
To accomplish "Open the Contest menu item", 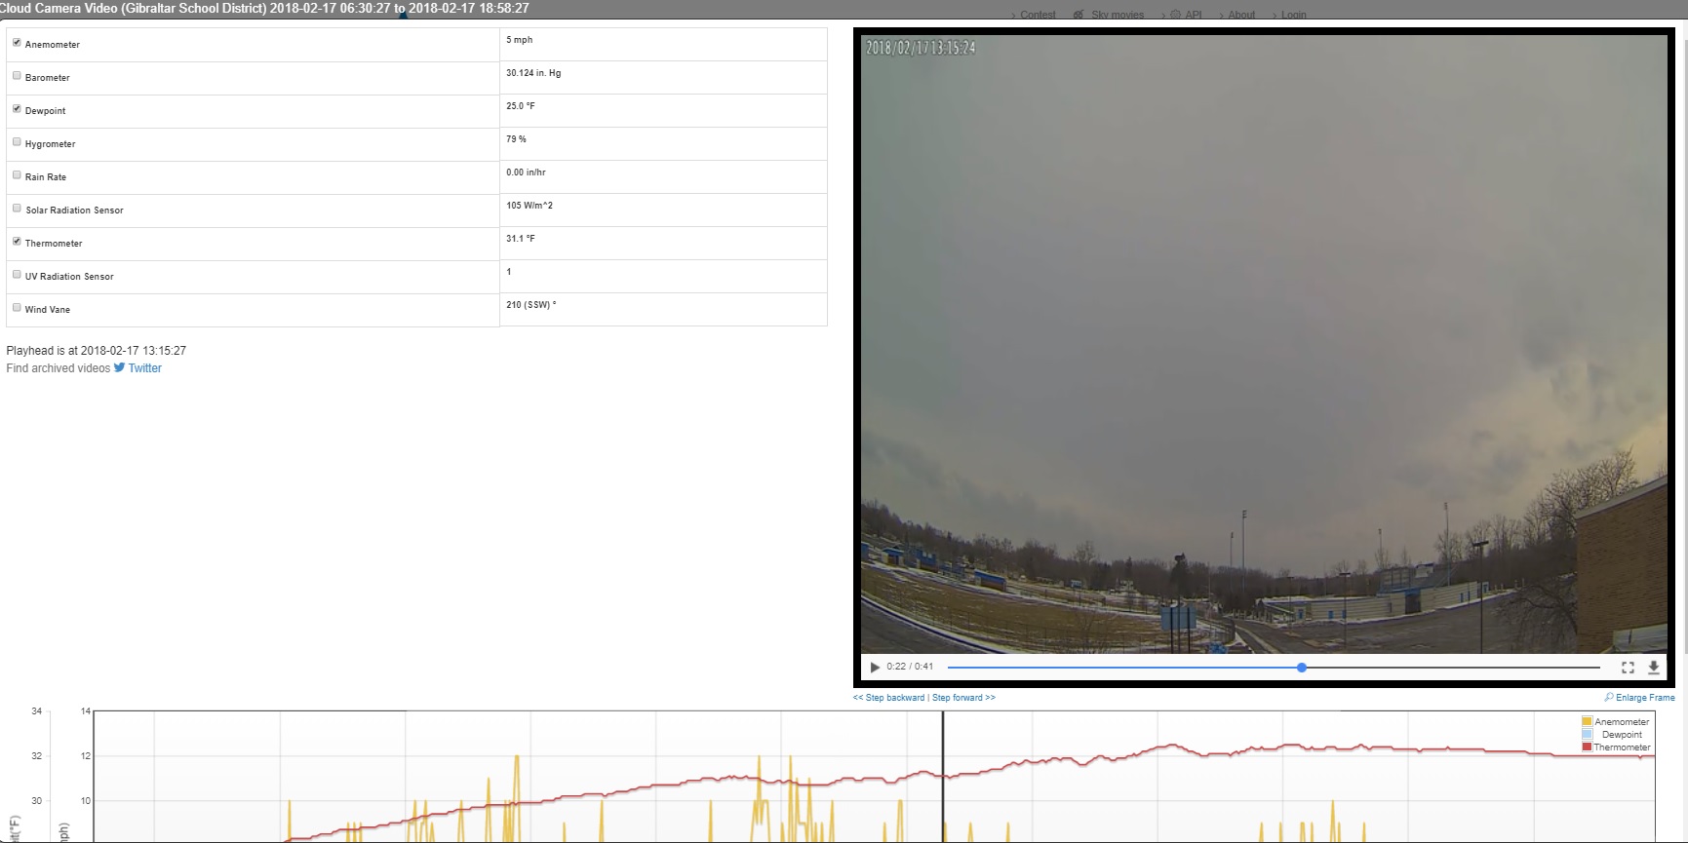I will 1038,15.
